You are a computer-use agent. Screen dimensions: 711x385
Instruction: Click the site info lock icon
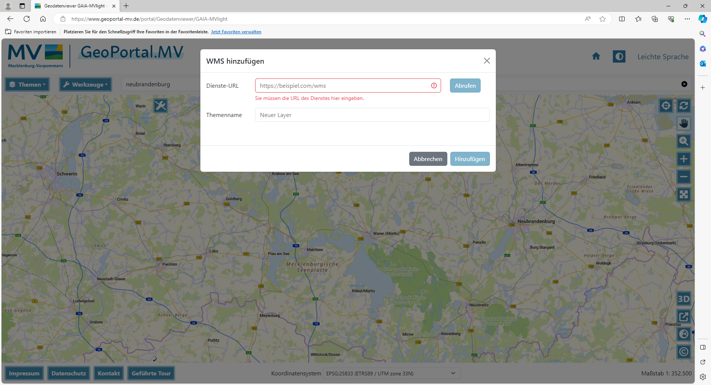point(63,19)
